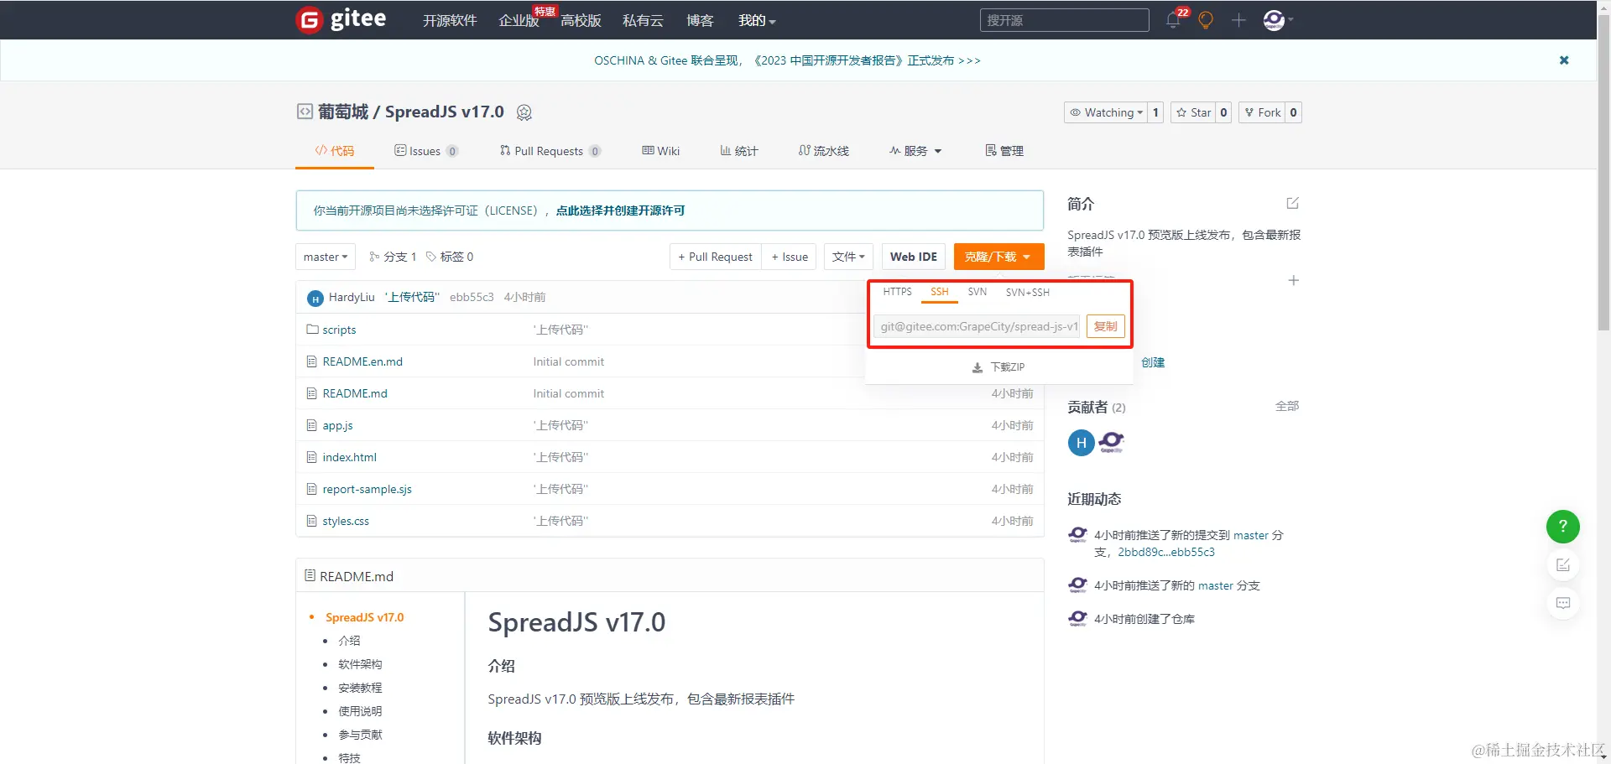Click the search 搜开源 field

[x=1064, y=20]
